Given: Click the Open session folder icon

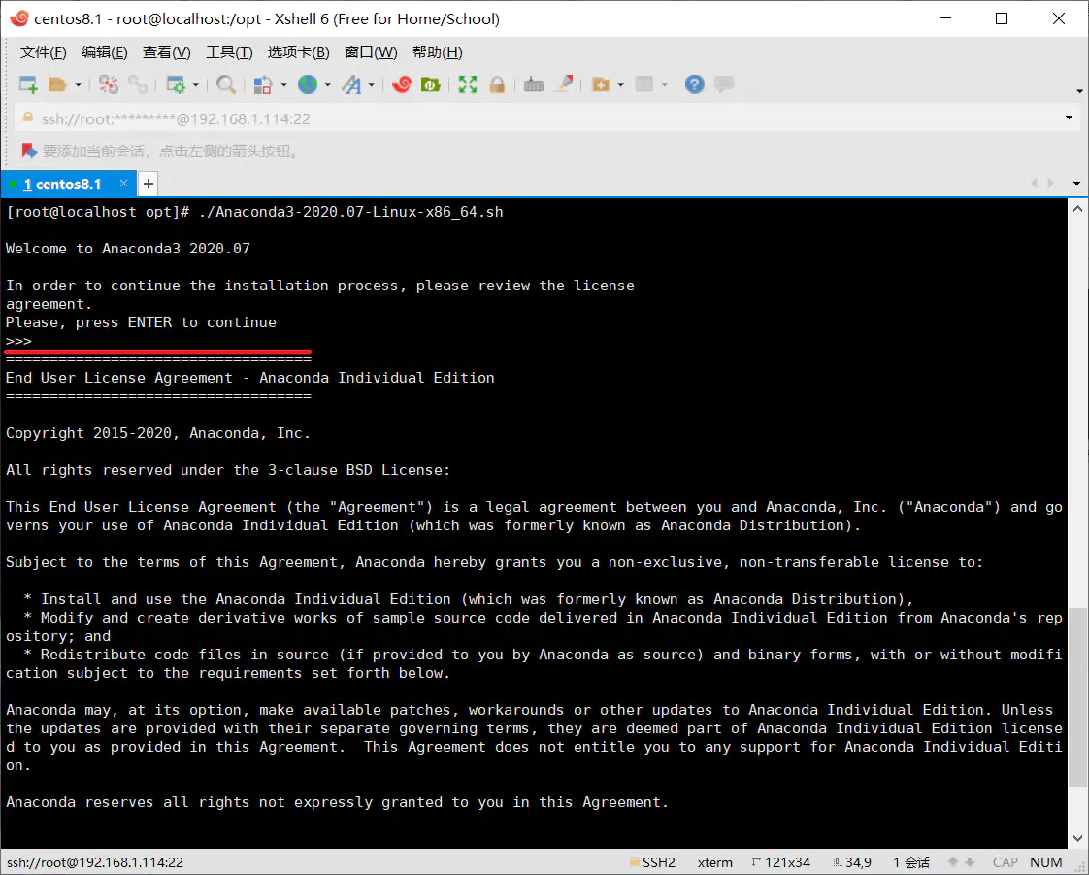Looking at the screenshot, I should coord(57,84).
